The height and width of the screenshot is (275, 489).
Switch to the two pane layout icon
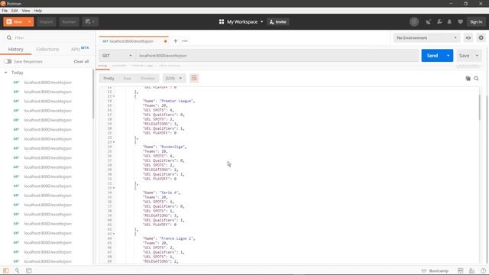pos(460,270)
